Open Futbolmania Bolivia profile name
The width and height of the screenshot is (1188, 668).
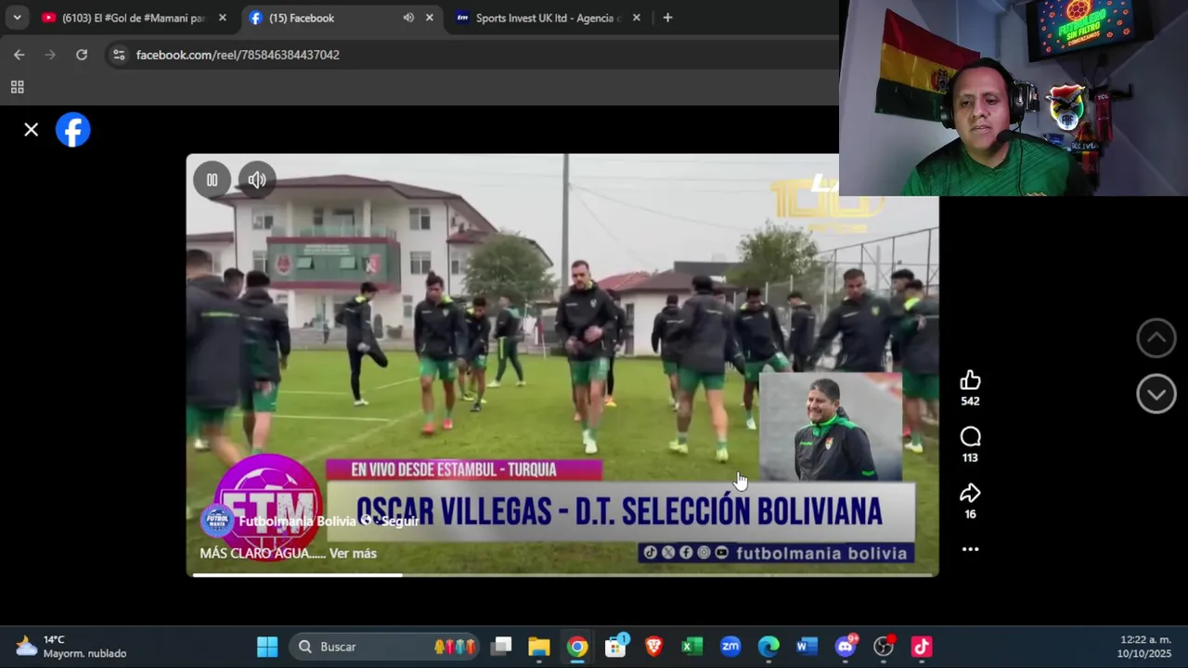click(297, 521)
